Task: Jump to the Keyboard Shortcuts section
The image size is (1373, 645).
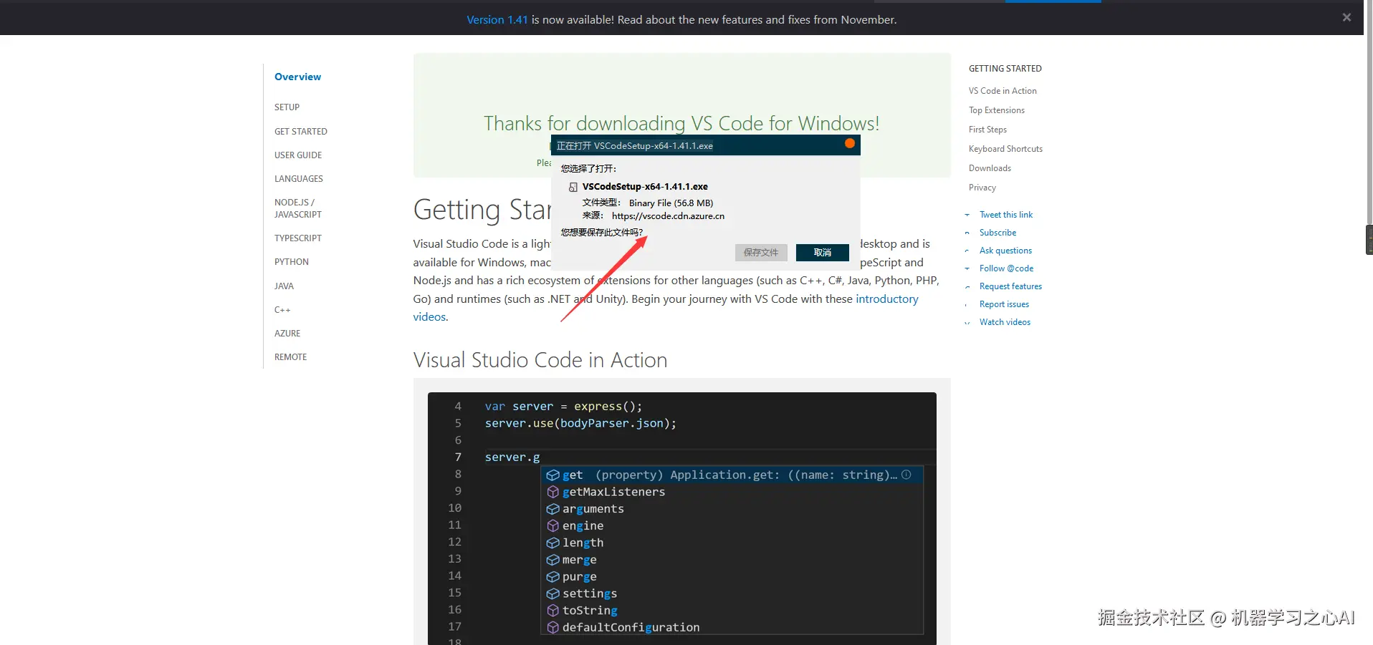Action: [x=1005, y=149]
